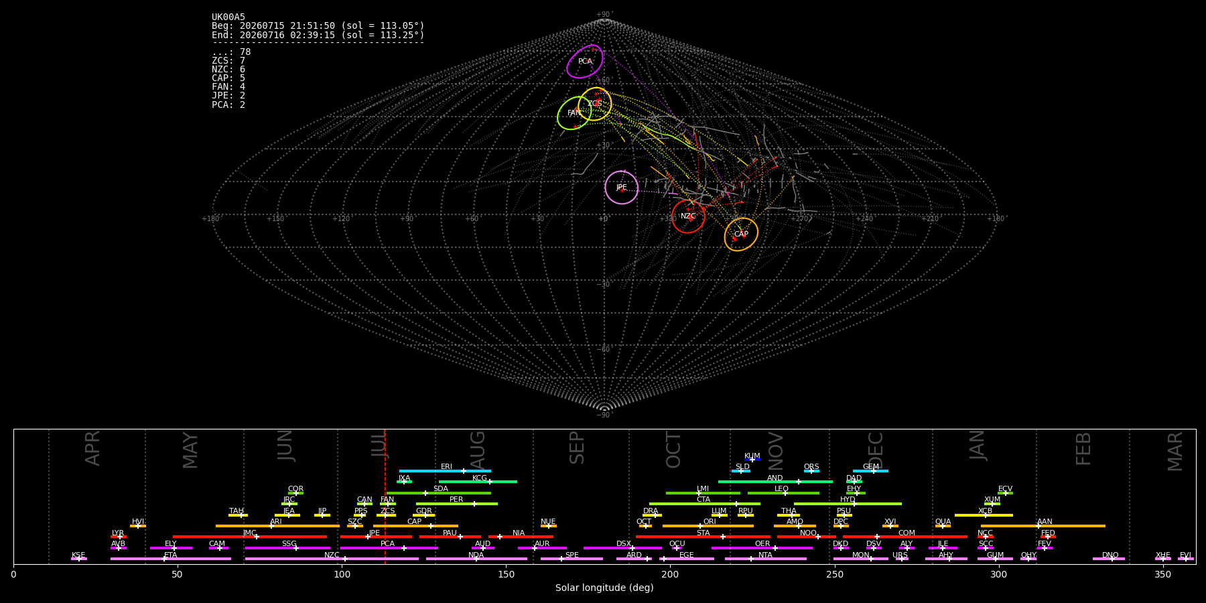Select the yellow ZCS radiant circle

[595, 104]
